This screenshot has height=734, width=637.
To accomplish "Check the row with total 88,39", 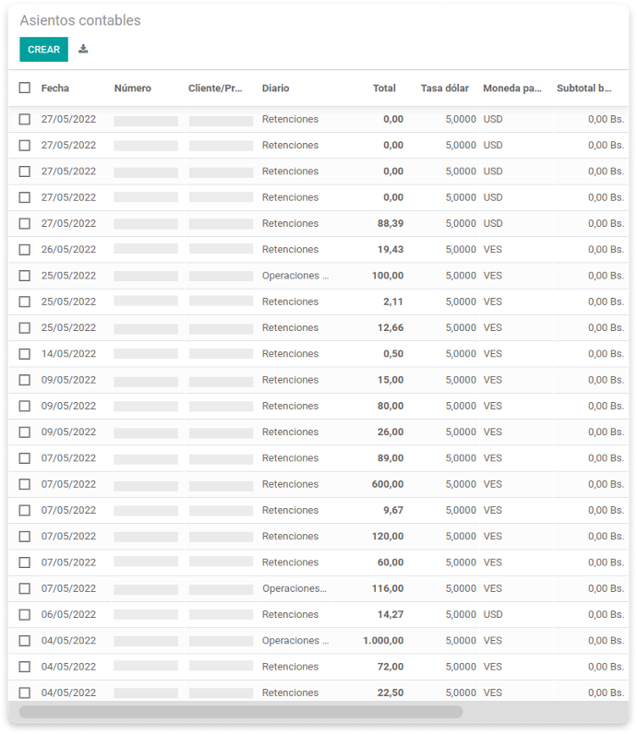I will [x=24, y=223].
